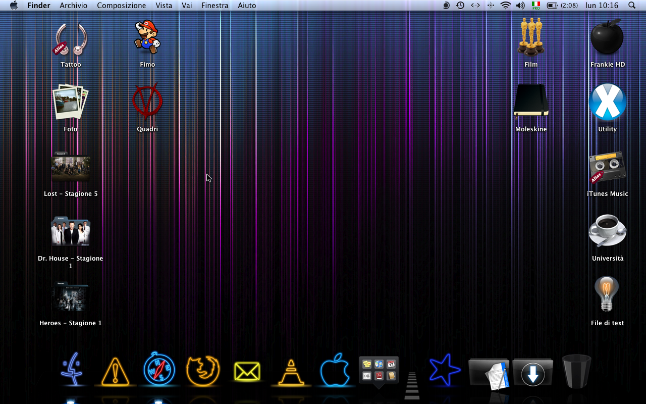Viewport: 646px width, 404px height.
Task: Select the Lost - Stagione 5 folder
Action: 71,167
